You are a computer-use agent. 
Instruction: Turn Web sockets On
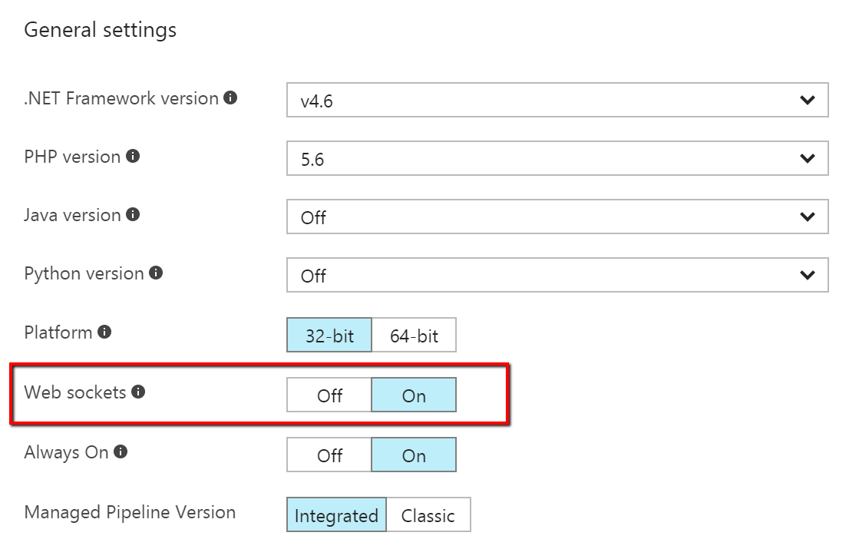(x=414, y=395)
